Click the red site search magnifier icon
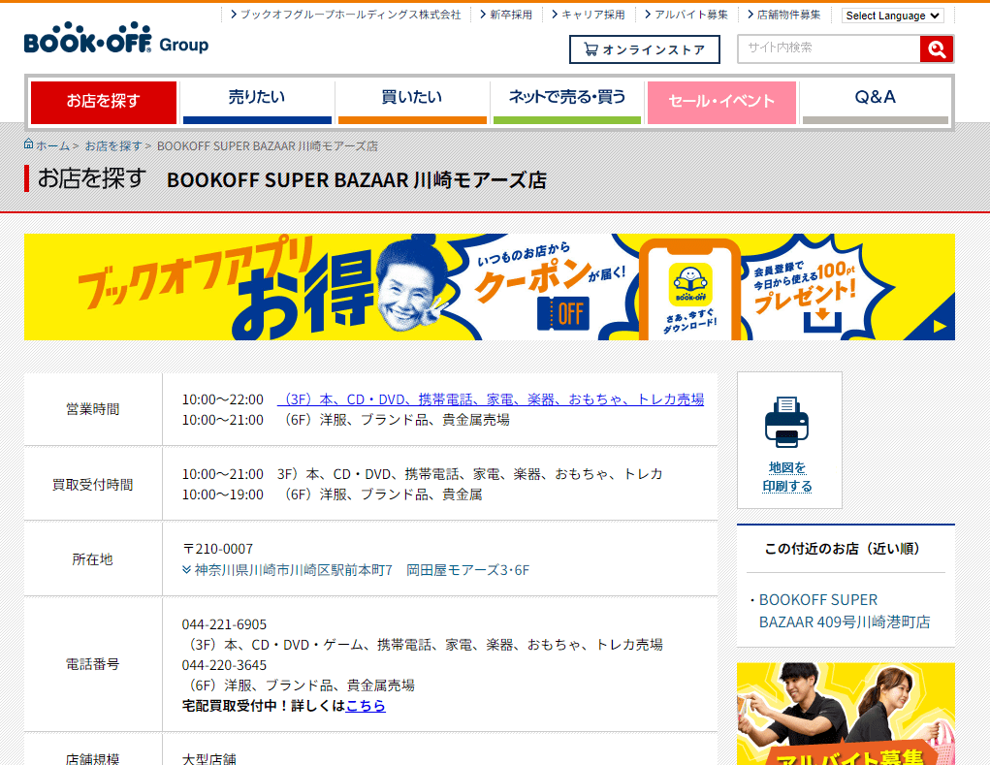This screenshot has height=765, width=990. pos(936,48)
